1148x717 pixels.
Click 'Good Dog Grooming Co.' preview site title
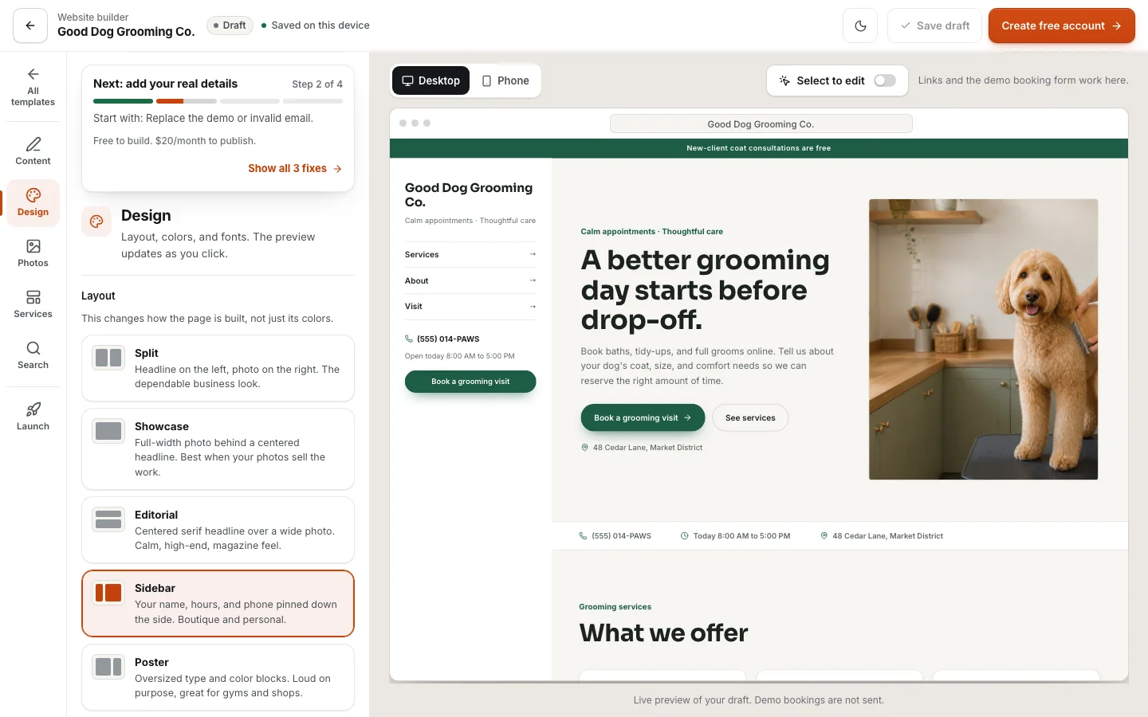tap(469, 194)
